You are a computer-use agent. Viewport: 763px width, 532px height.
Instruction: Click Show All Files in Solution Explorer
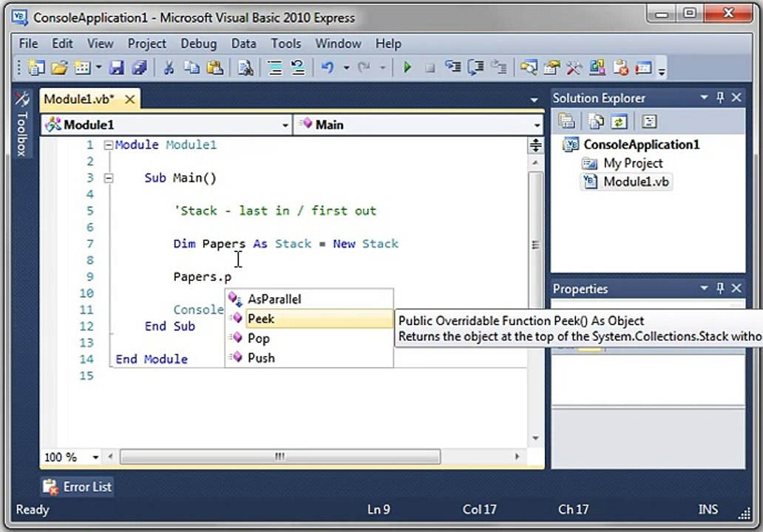click(x=596, y=121)
